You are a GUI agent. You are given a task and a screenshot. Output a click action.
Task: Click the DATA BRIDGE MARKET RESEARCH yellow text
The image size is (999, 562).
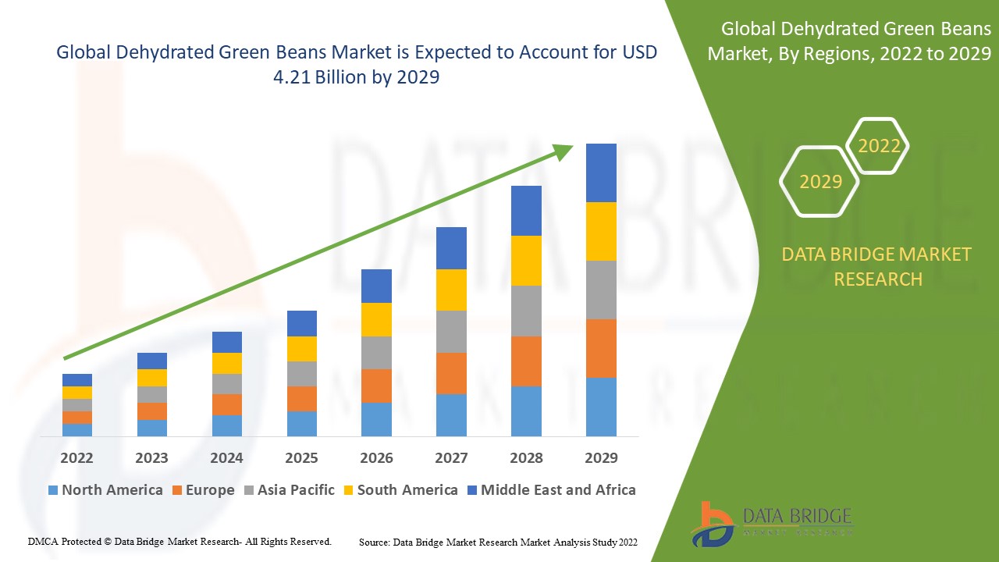tap(878, 266)
